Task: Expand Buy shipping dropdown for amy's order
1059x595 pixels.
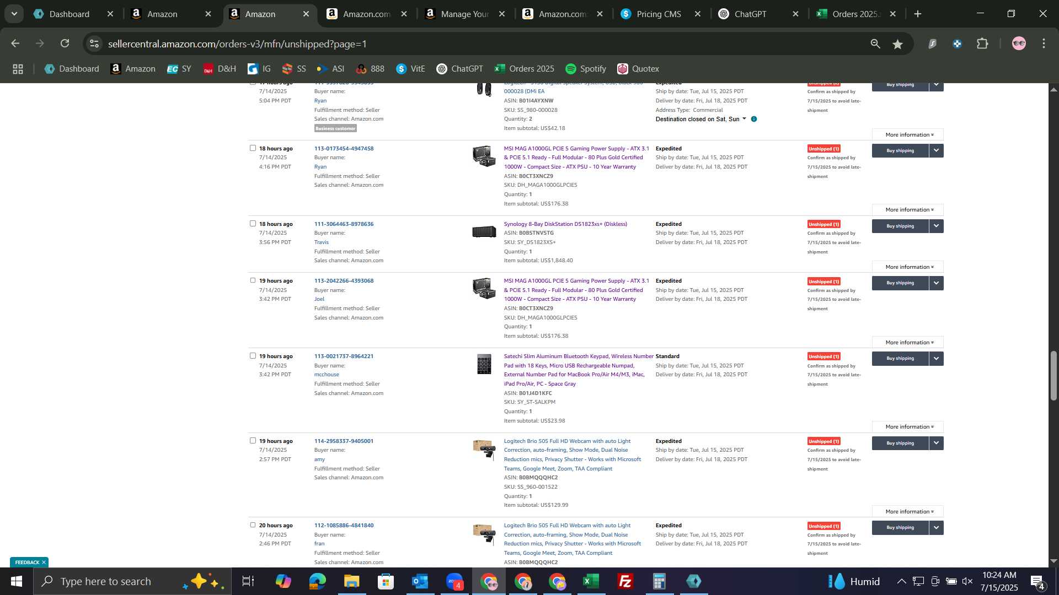Action: pos(936,443)
